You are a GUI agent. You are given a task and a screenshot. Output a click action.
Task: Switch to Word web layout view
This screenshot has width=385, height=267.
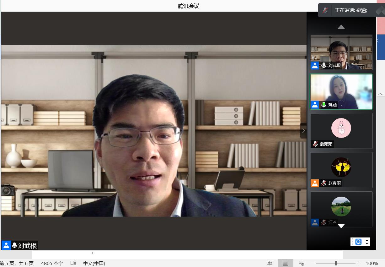point(301,263)
